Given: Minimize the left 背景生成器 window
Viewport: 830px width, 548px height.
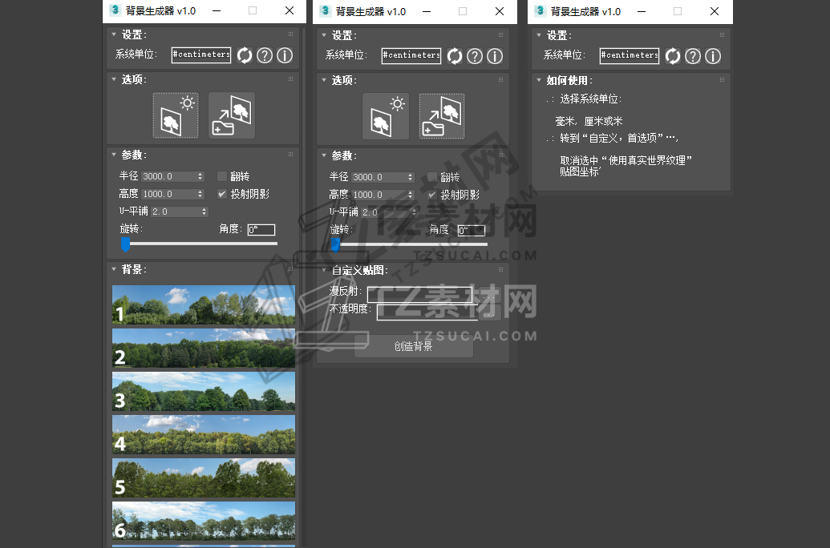Looking at the screenshot, I should [217, 10].
